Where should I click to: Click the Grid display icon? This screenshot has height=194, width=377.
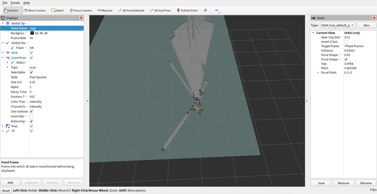coord(8,53)
